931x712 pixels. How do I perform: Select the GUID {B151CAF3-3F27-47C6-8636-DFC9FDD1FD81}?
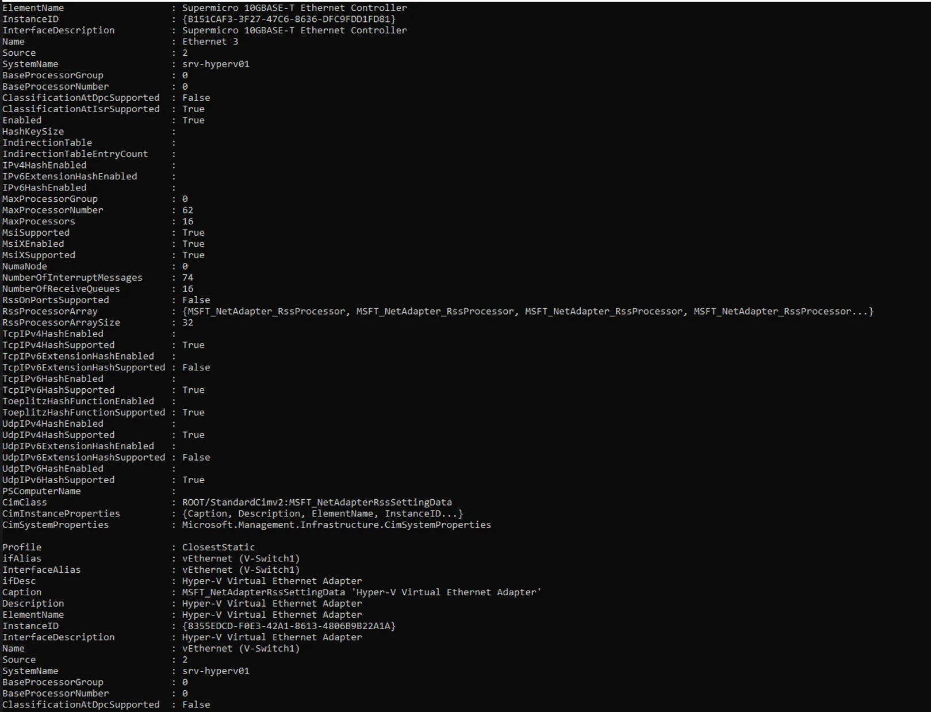click(289, 19)
